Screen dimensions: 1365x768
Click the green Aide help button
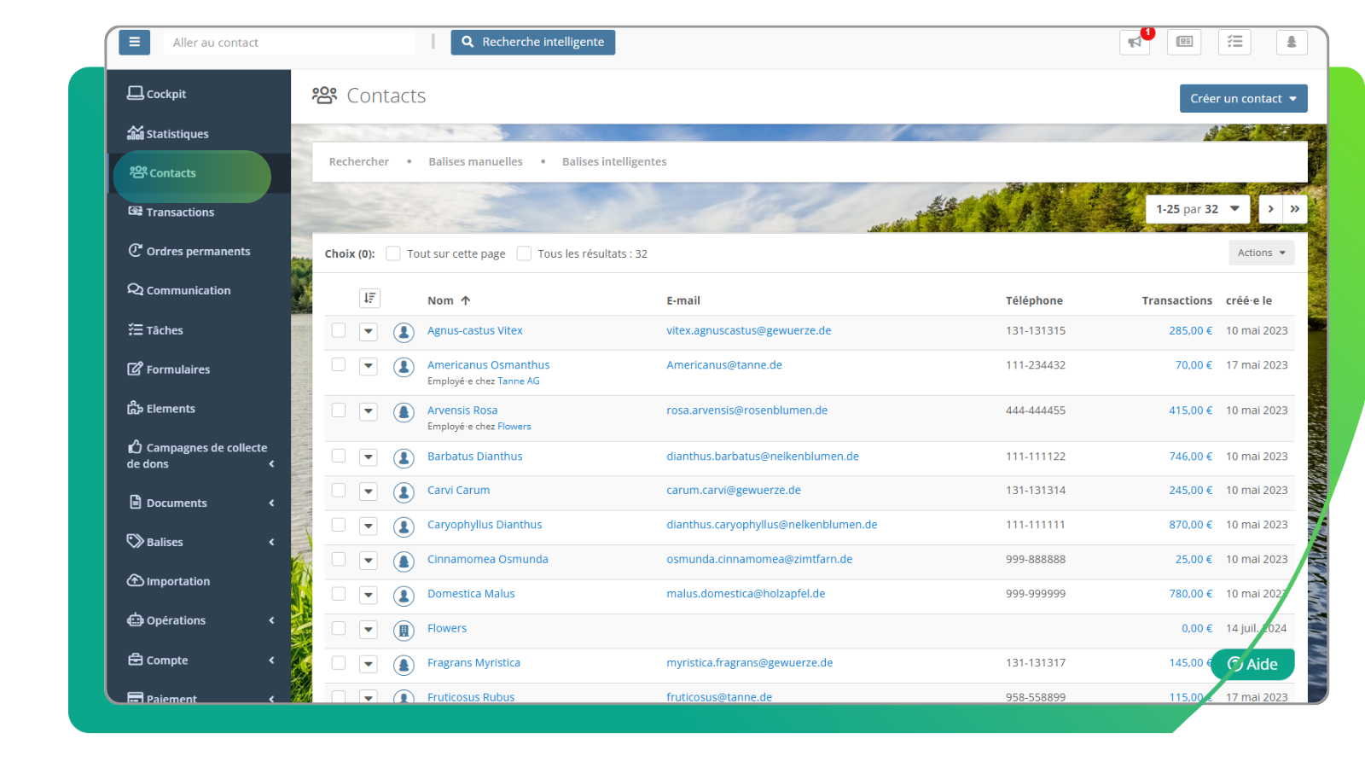point(1252,664)
